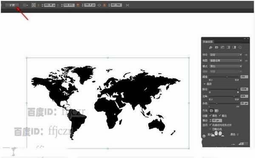
Task: Select the Outline preset icon
Action: tap(240, 47)
